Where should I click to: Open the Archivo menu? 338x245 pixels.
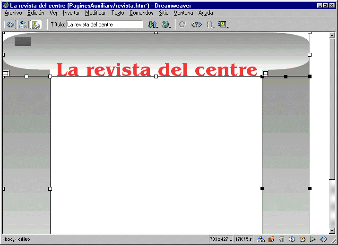[13, 13]
